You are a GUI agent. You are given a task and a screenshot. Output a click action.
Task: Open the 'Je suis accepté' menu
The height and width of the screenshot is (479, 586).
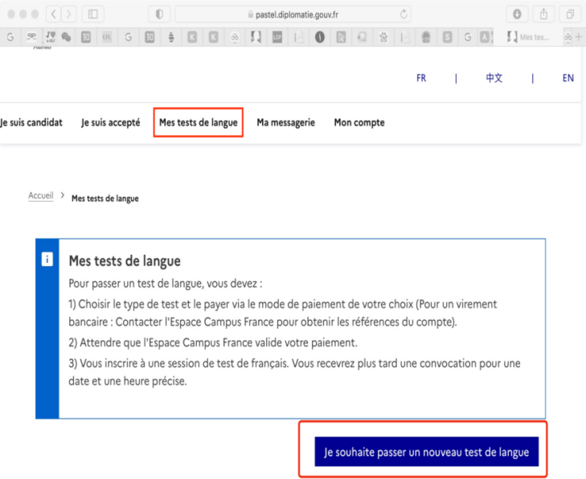tap(111, 122)
